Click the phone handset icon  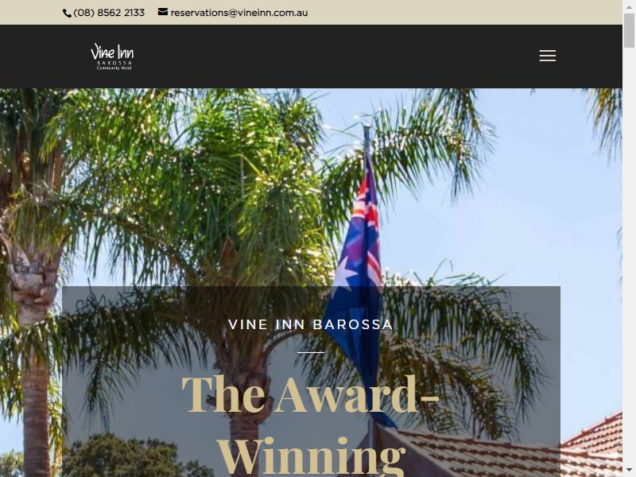click(x=67, y=14)
